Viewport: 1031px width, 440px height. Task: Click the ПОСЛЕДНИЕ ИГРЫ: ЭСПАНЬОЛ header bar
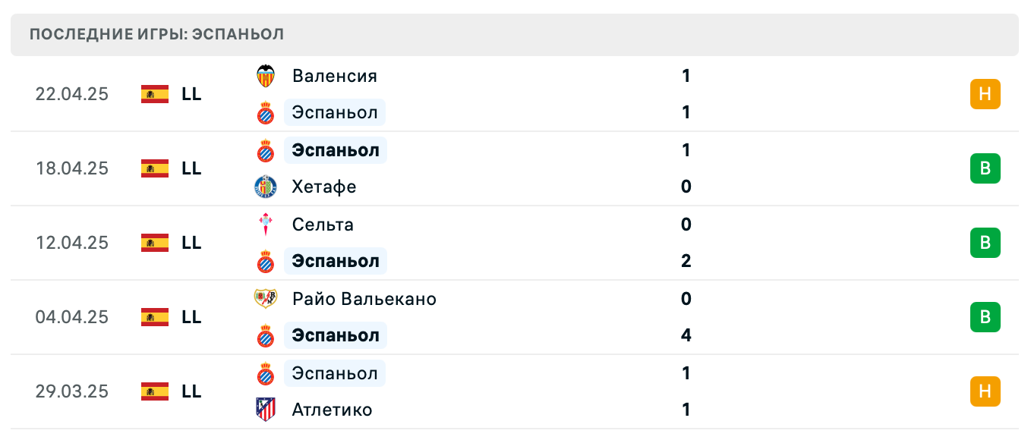click(x=156, y=33)
